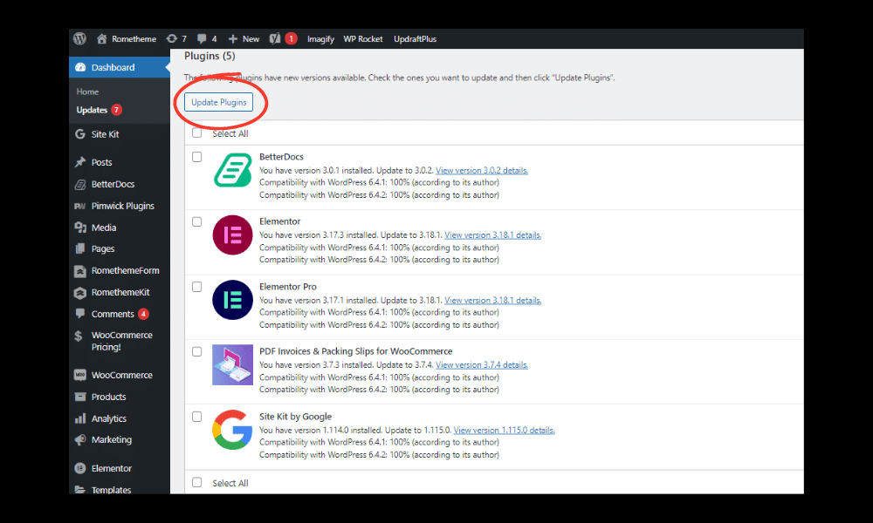Click the comments bubble icon in admin bar

pos(202,38)
